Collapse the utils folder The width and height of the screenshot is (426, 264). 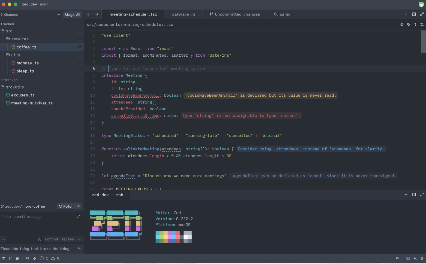(x=8, y=55)
